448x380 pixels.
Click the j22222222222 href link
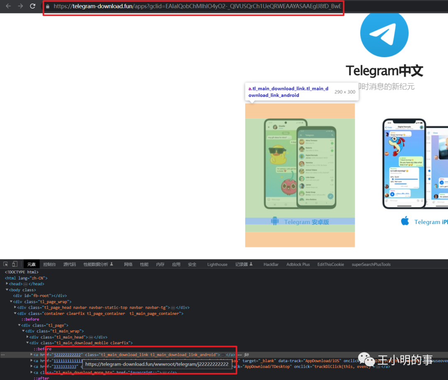67,355
